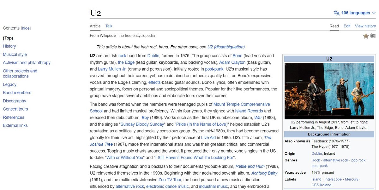This screenshot has height=190, width=379.
Task: Click the spoken article speaker icon
Action: 373,36
